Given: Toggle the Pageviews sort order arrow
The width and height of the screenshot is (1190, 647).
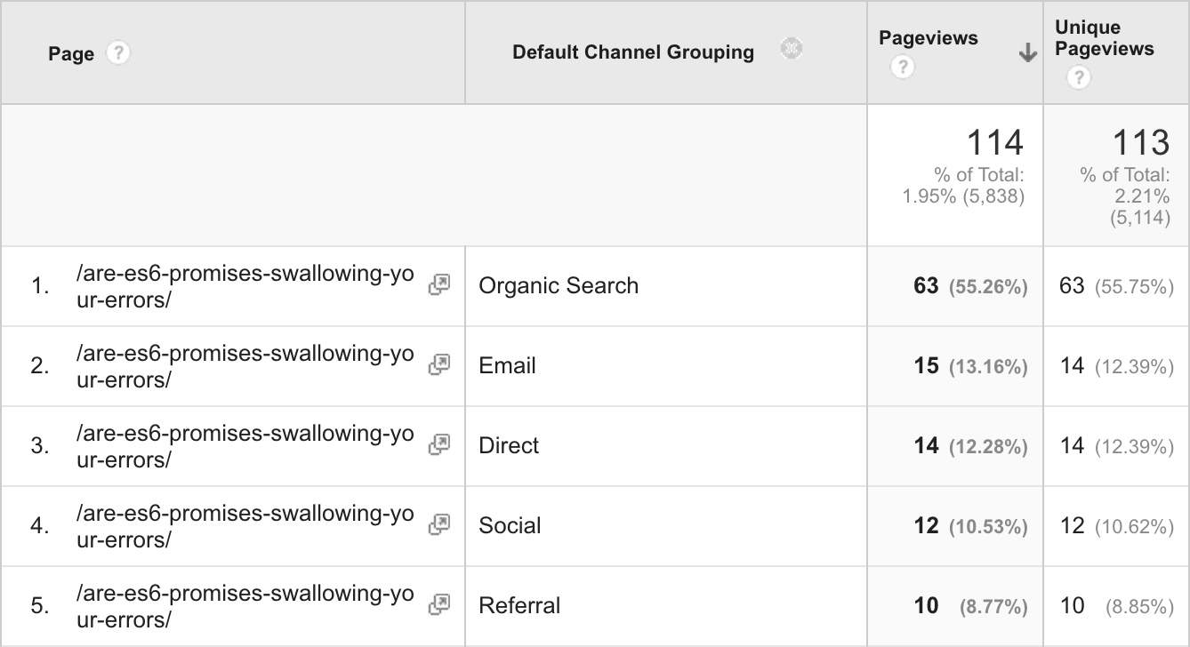Looking at the screenshot, I should [1027, 54].
